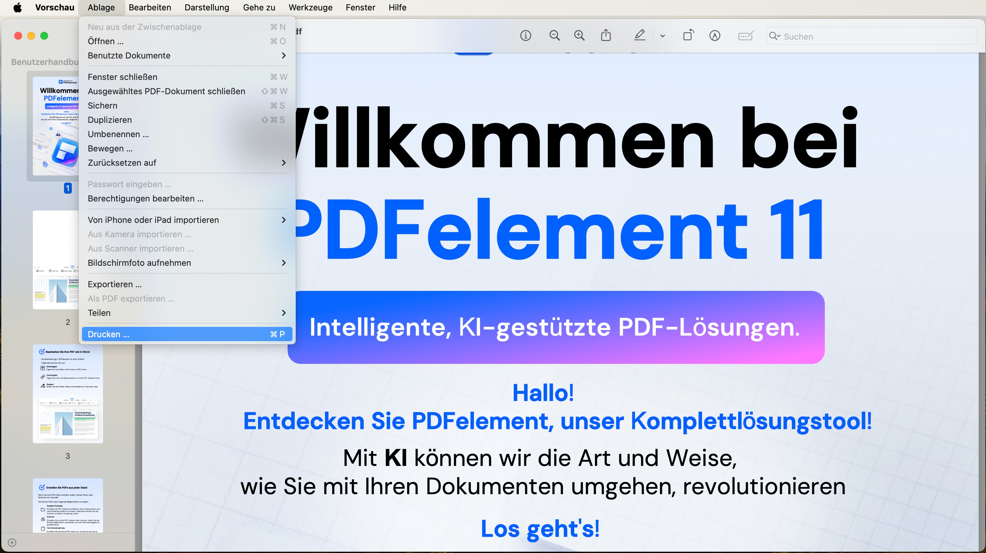Expand Von iPhone oder iPad importieren

pyautogui.click(x=187, y=220)
